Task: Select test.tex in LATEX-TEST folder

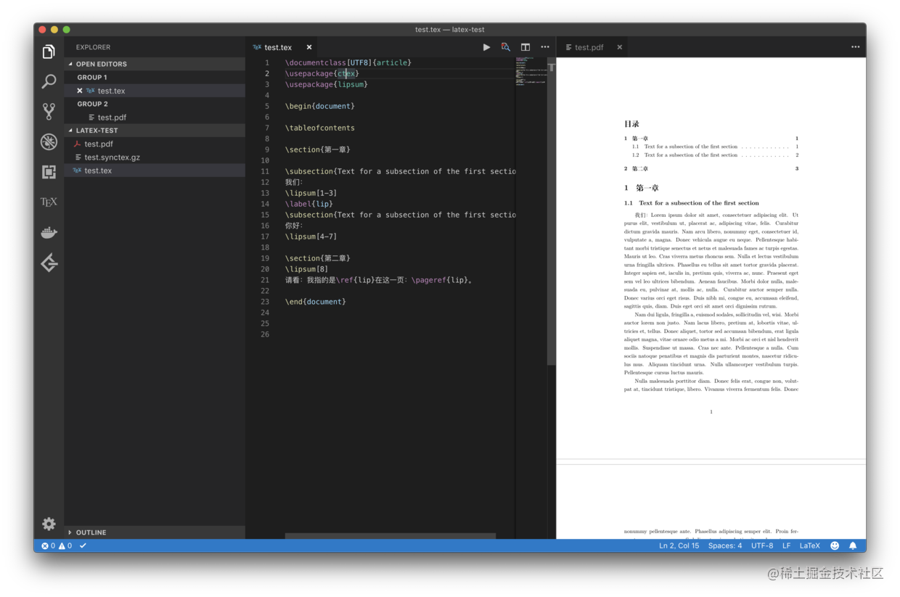Action: (x=155, y=170)
